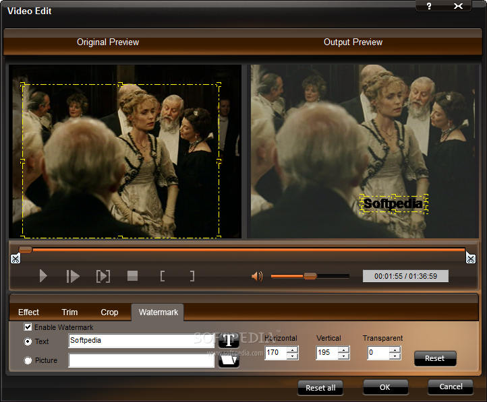Image resolution: width=487 pixels, height=402 pixels.
Task: Stop the video playback
Action: (133, 275)
